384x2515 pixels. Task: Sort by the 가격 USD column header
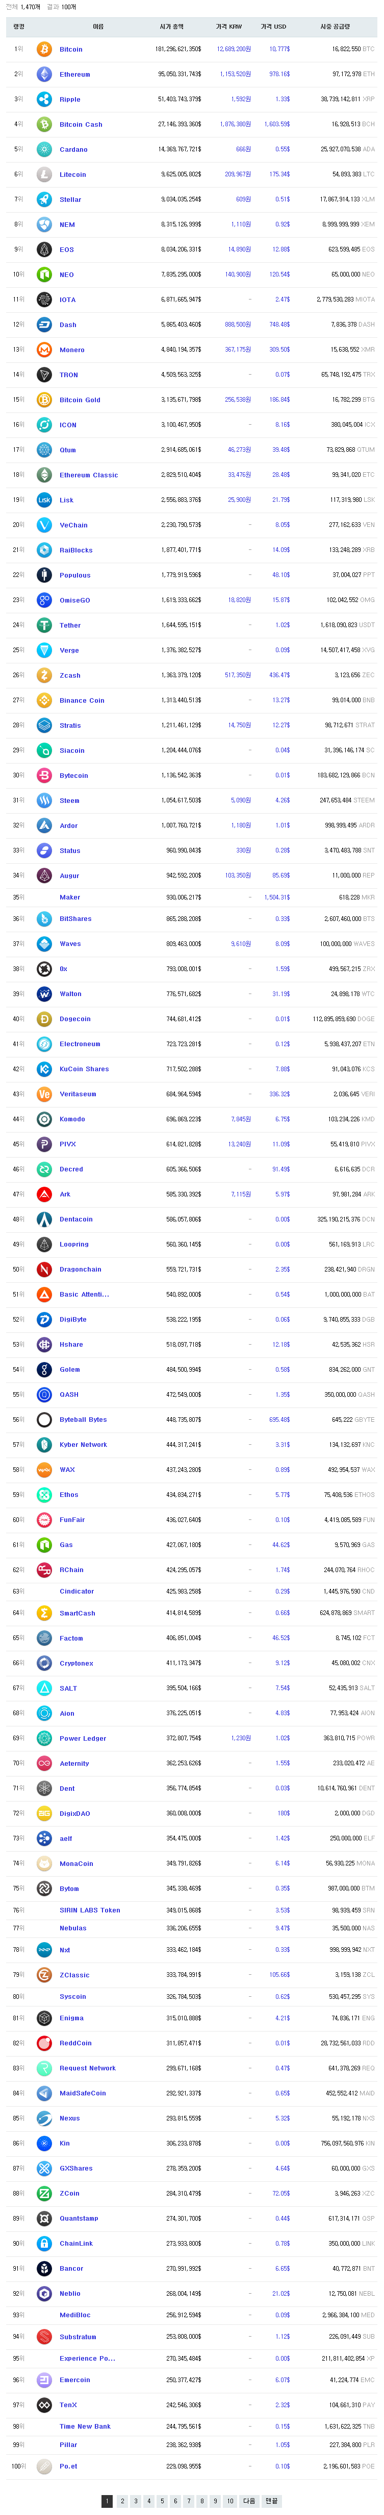[x=273, y=27]
